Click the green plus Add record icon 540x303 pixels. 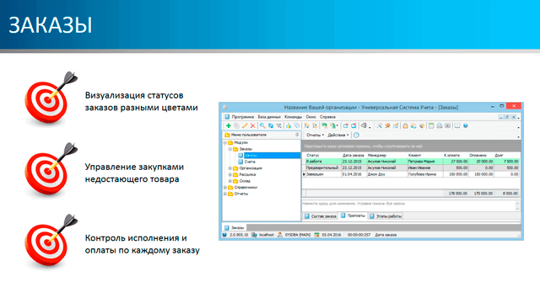coord(228,125)
